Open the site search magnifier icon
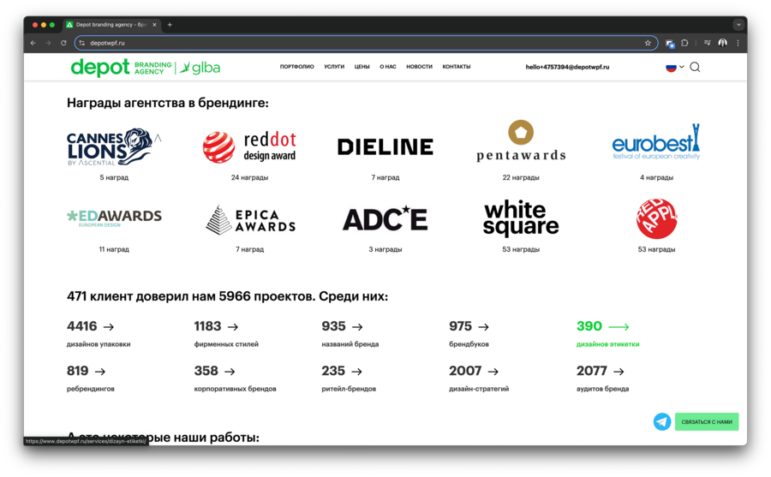Viewport: 771px width, 477px height. point(695,67)
